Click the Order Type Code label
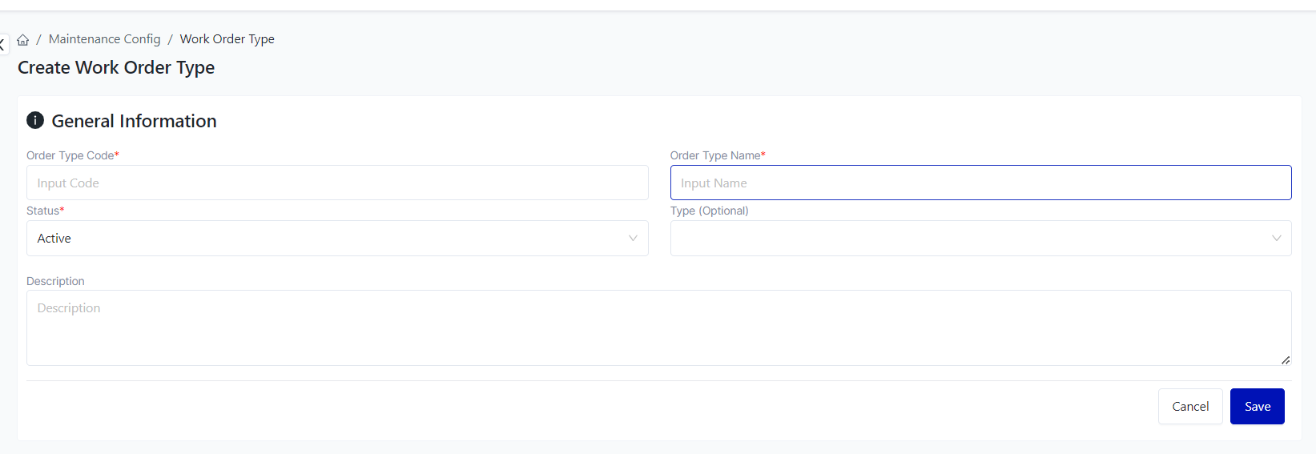This screenshot has width=1316, height=454. tap(70, 155)
